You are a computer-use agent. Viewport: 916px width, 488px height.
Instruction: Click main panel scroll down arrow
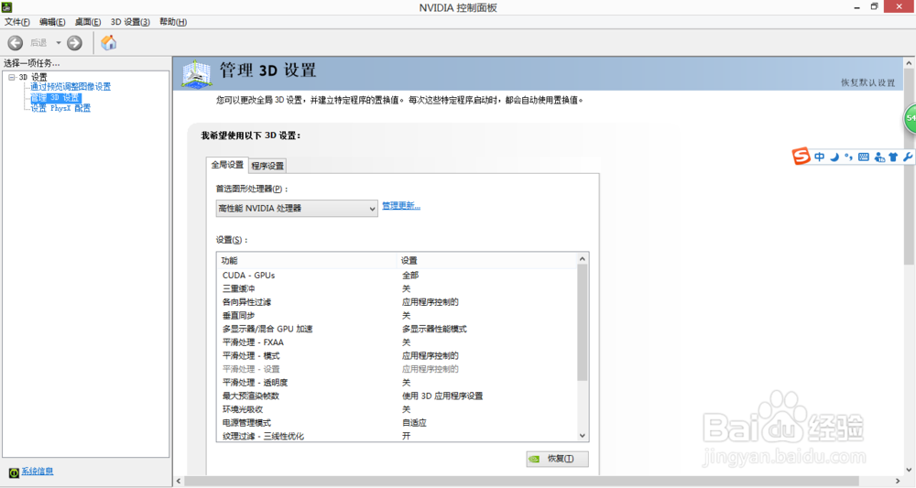(909, 469)
